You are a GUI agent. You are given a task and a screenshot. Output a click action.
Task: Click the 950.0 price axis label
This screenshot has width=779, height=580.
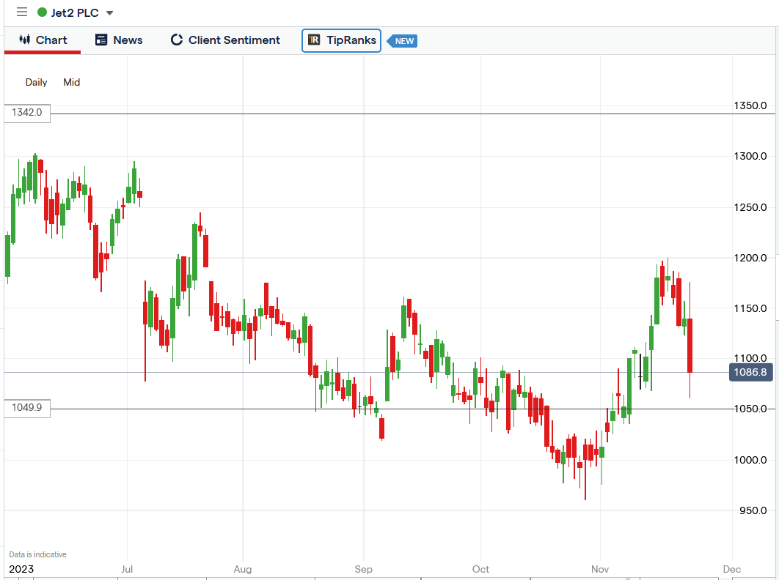pos(753,510)
